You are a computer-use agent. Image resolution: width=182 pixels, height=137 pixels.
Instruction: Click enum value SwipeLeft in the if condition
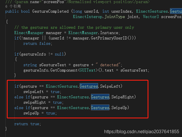(x=110, y=86)
